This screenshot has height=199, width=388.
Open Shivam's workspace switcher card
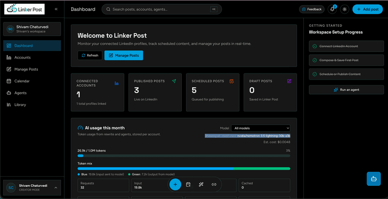tap(32, 29)
